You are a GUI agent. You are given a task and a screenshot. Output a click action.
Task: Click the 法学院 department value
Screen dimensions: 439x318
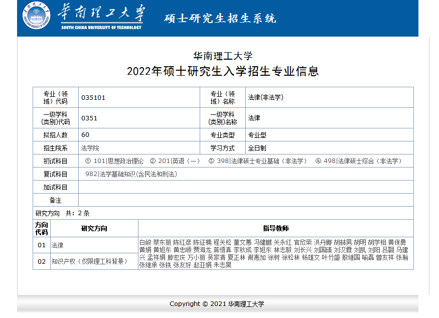[x=90, y=148]
